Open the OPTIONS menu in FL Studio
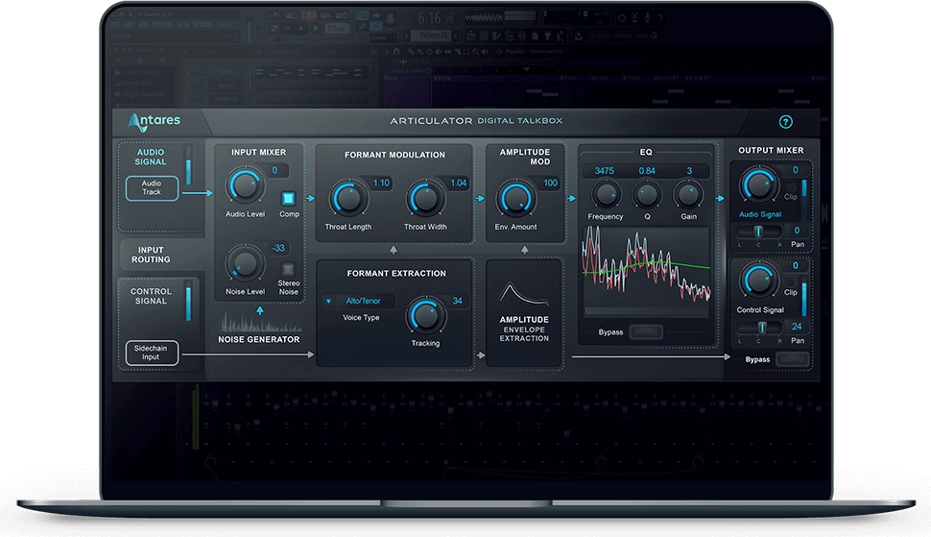The height and width of the screenshot is (537, 931). [x=203, y=24]
